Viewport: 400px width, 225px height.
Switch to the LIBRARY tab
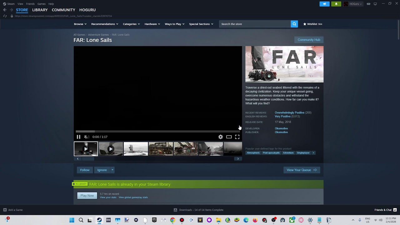click(x=40, y=10)
